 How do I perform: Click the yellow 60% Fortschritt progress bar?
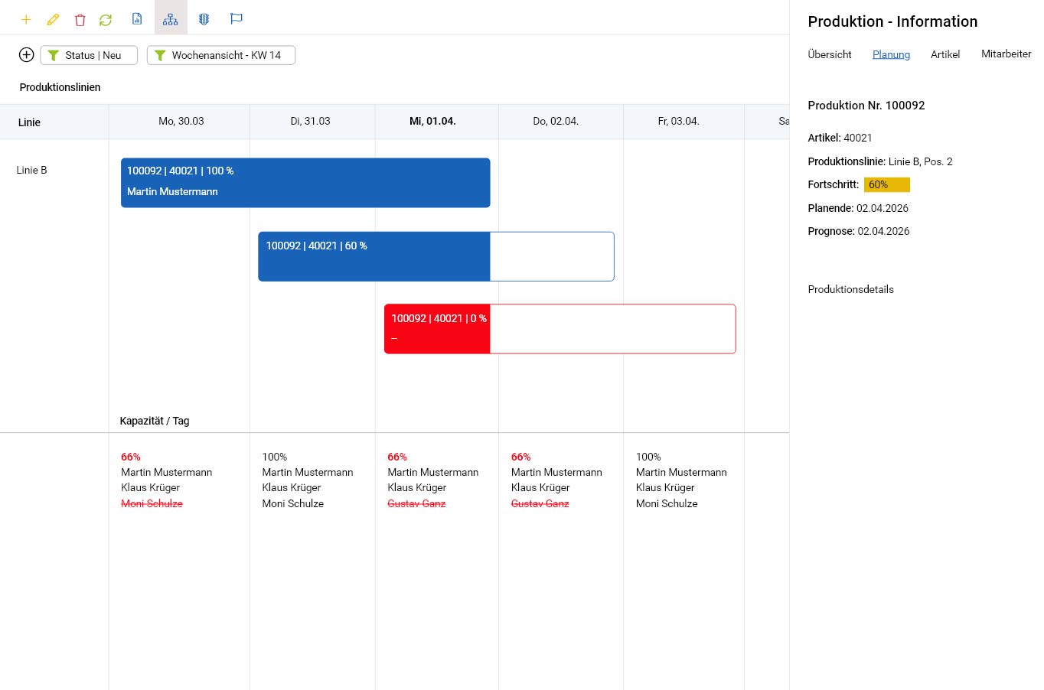click(x=887, y=184)
